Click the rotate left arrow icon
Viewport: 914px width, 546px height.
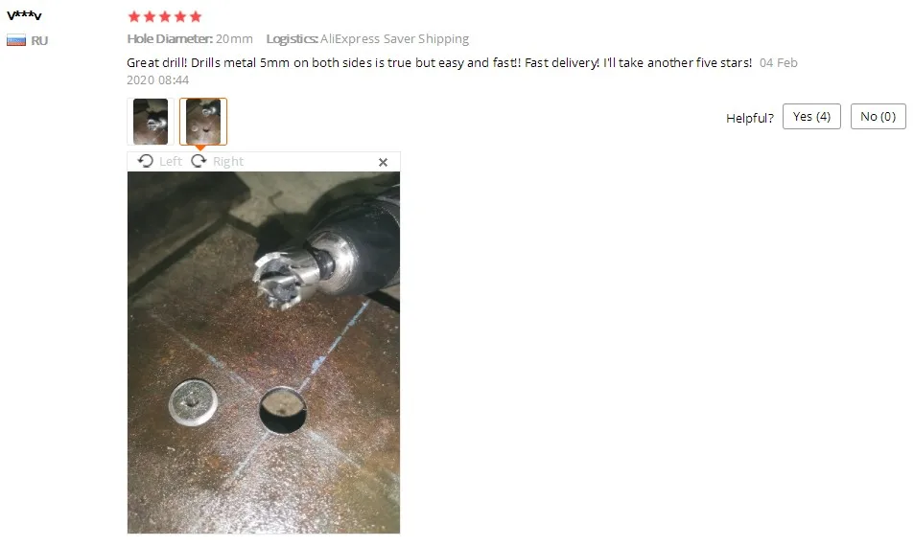[146, 161]
